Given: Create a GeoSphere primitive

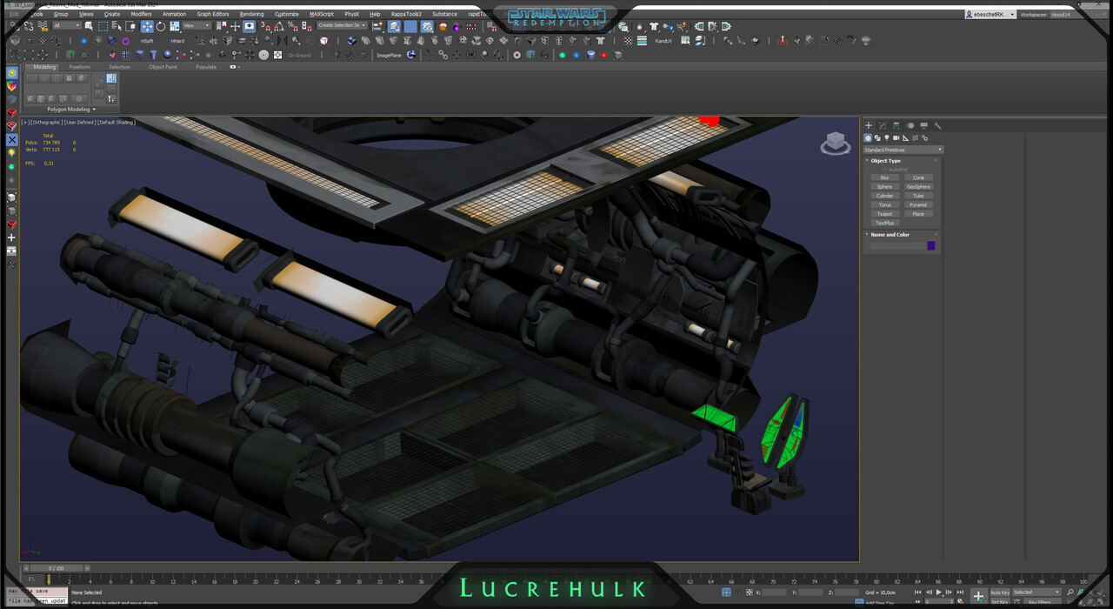Looking at the screenshot, I should (x=918, y=186).
